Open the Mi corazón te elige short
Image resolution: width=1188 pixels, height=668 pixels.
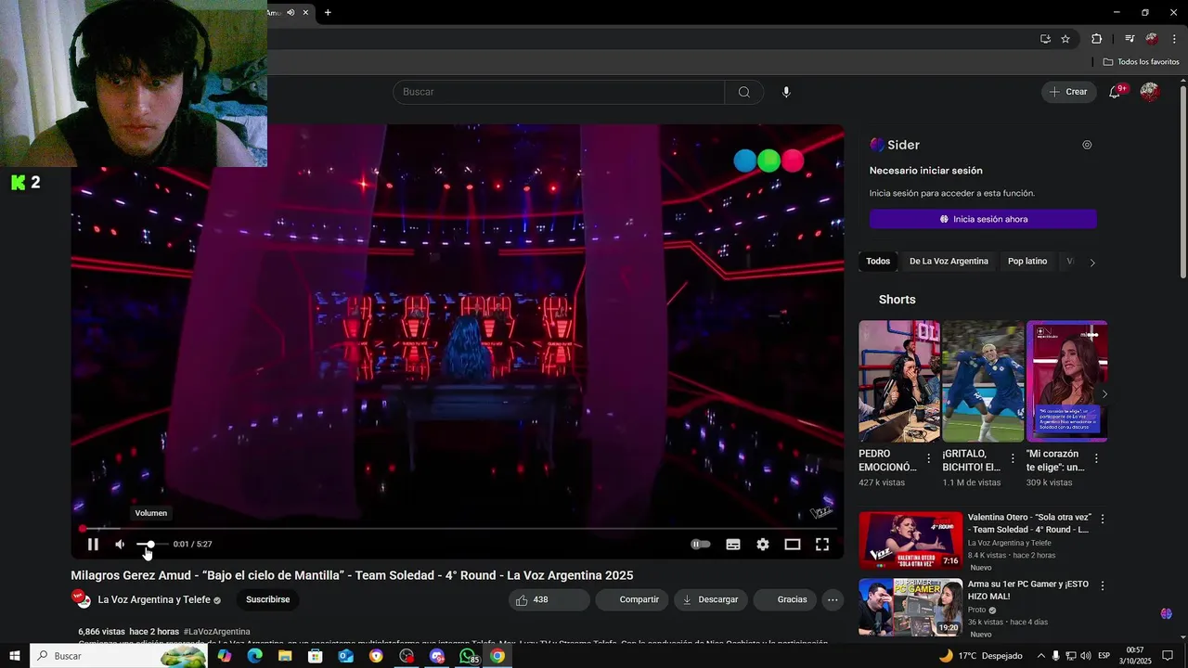coord(1066,381)
